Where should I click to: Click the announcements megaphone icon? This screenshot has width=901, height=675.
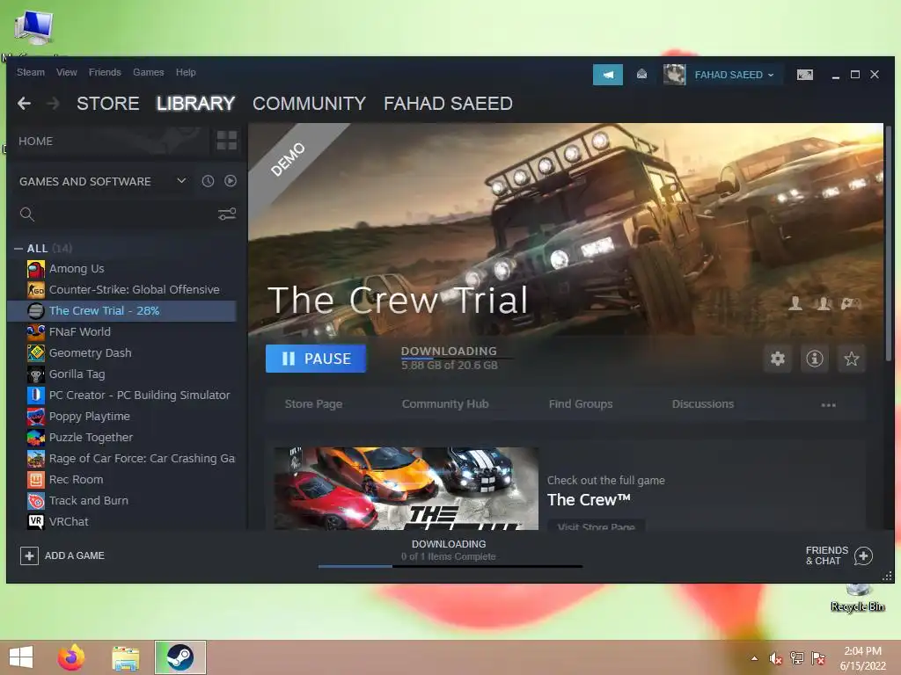tap(607, 75)
